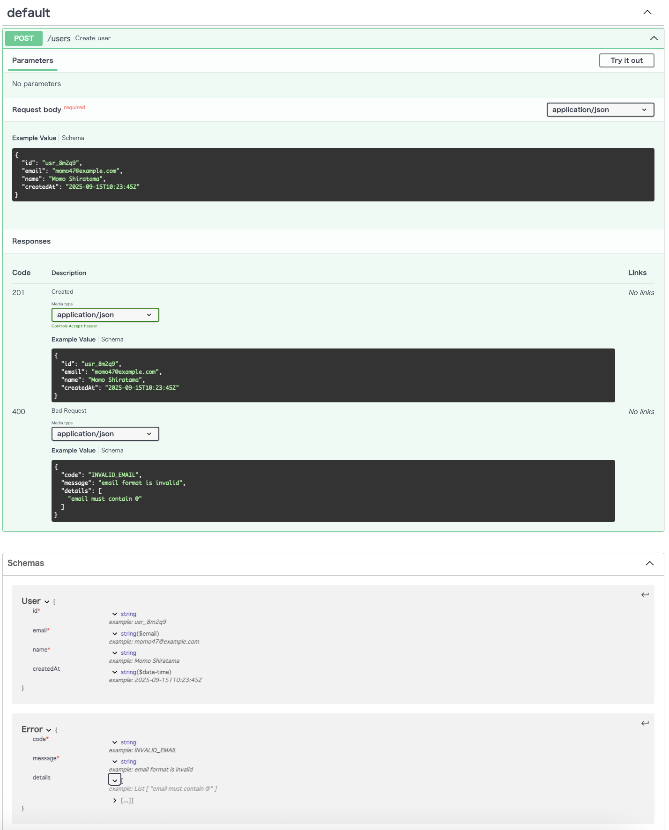Click the 201 response code cell
Screen dimensions: 669x830
pyautogui.click(x=18, y=293)
